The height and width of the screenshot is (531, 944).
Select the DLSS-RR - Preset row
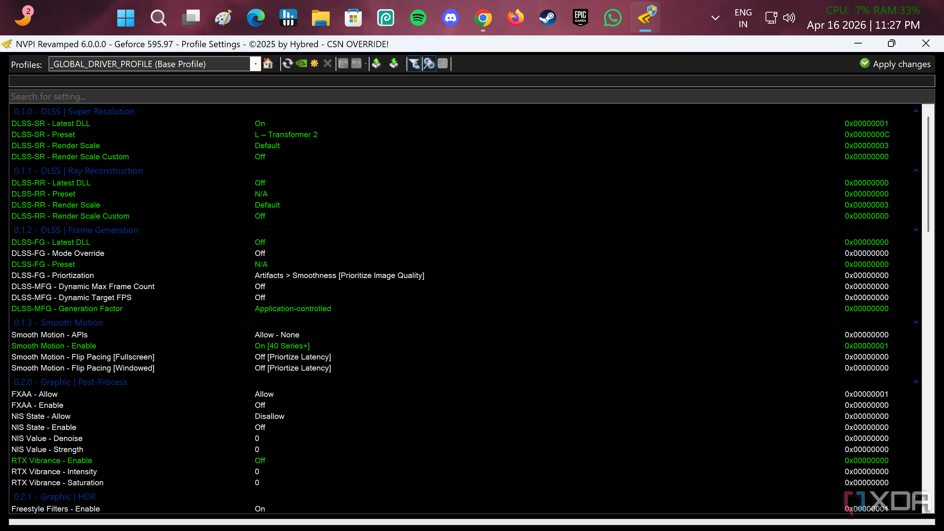click(465, 194)
